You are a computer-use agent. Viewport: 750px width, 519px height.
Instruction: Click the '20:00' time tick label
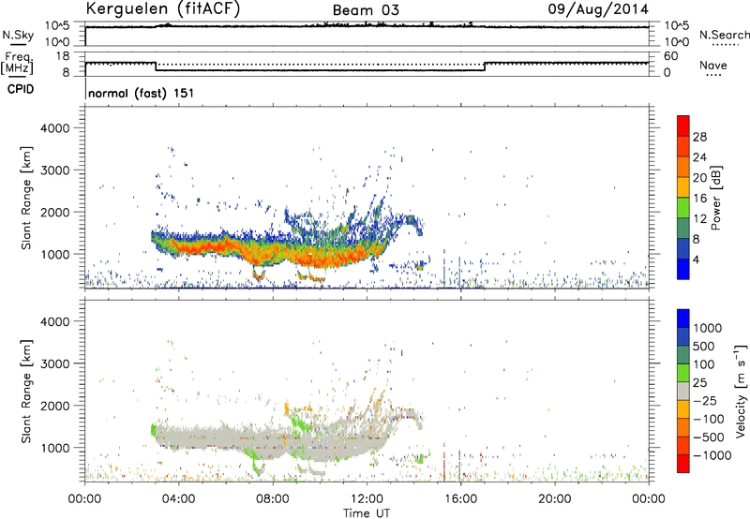(x=555, y=499)
